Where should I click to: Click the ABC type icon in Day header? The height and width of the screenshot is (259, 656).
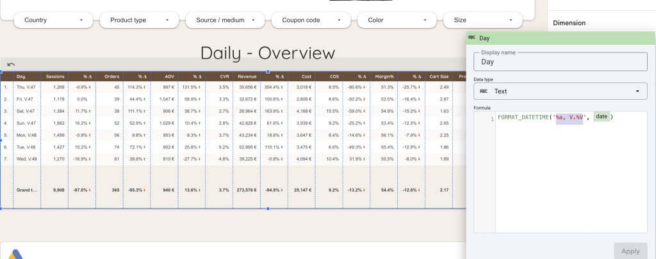tap(472, 38)
